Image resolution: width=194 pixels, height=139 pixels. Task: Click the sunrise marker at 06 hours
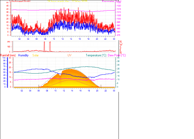39,86
